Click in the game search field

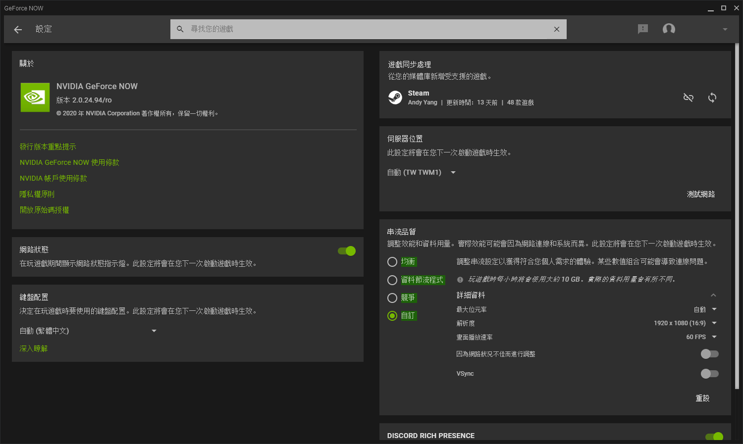click(369, 29)
